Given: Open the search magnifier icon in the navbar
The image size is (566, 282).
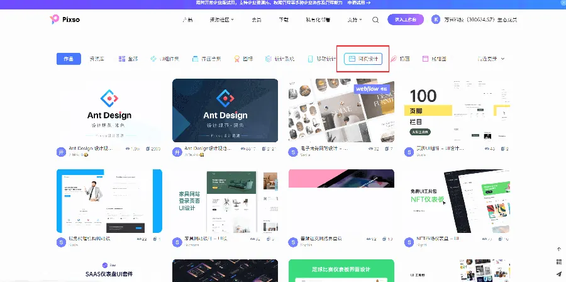Looking at the screenshot, I should pos(375,20).
